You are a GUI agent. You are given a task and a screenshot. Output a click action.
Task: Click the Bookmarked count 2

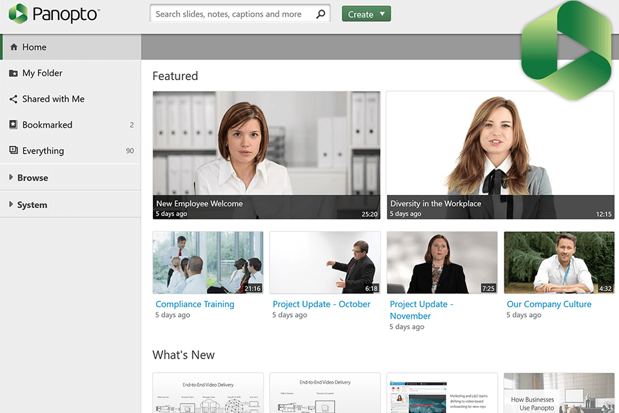click(132, 125)
